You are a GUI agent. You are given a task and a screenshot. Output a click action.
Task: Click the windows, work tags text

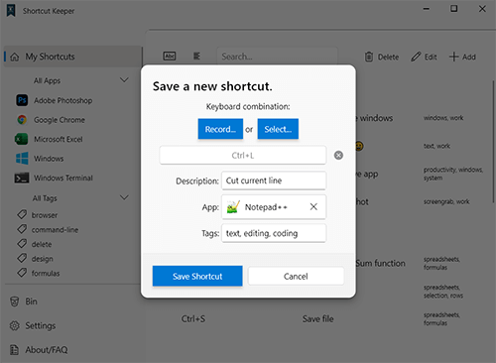[x=443, y=118]
